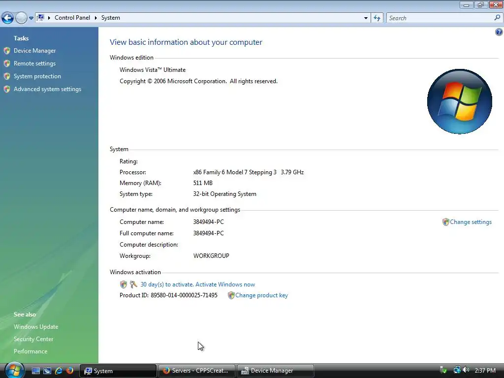504x378 pixels.
Task: Click the magnifier search icon
Action: point(497,18)
